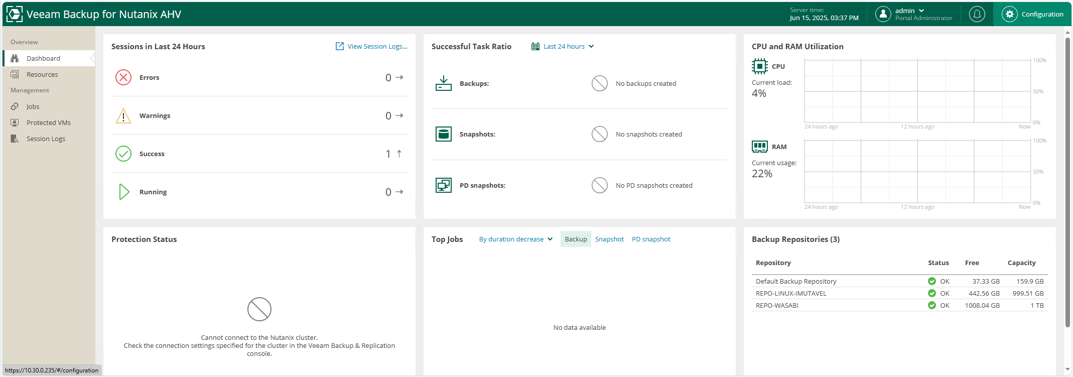Click the server time Jun 15, 2025 text

pyautogui.click(x=824, y=18)
